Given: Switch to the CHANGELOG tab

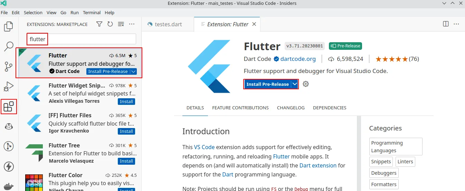Looking at the screenshot, I should 291,108.
